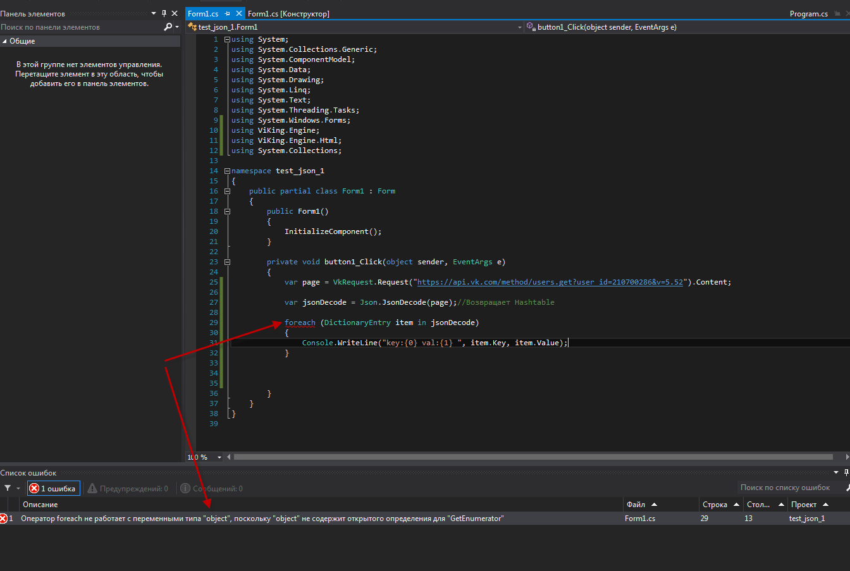Click the test_json_1 project cell in error row
This screenshot has height=571, width=850.
tap(807, 519)
